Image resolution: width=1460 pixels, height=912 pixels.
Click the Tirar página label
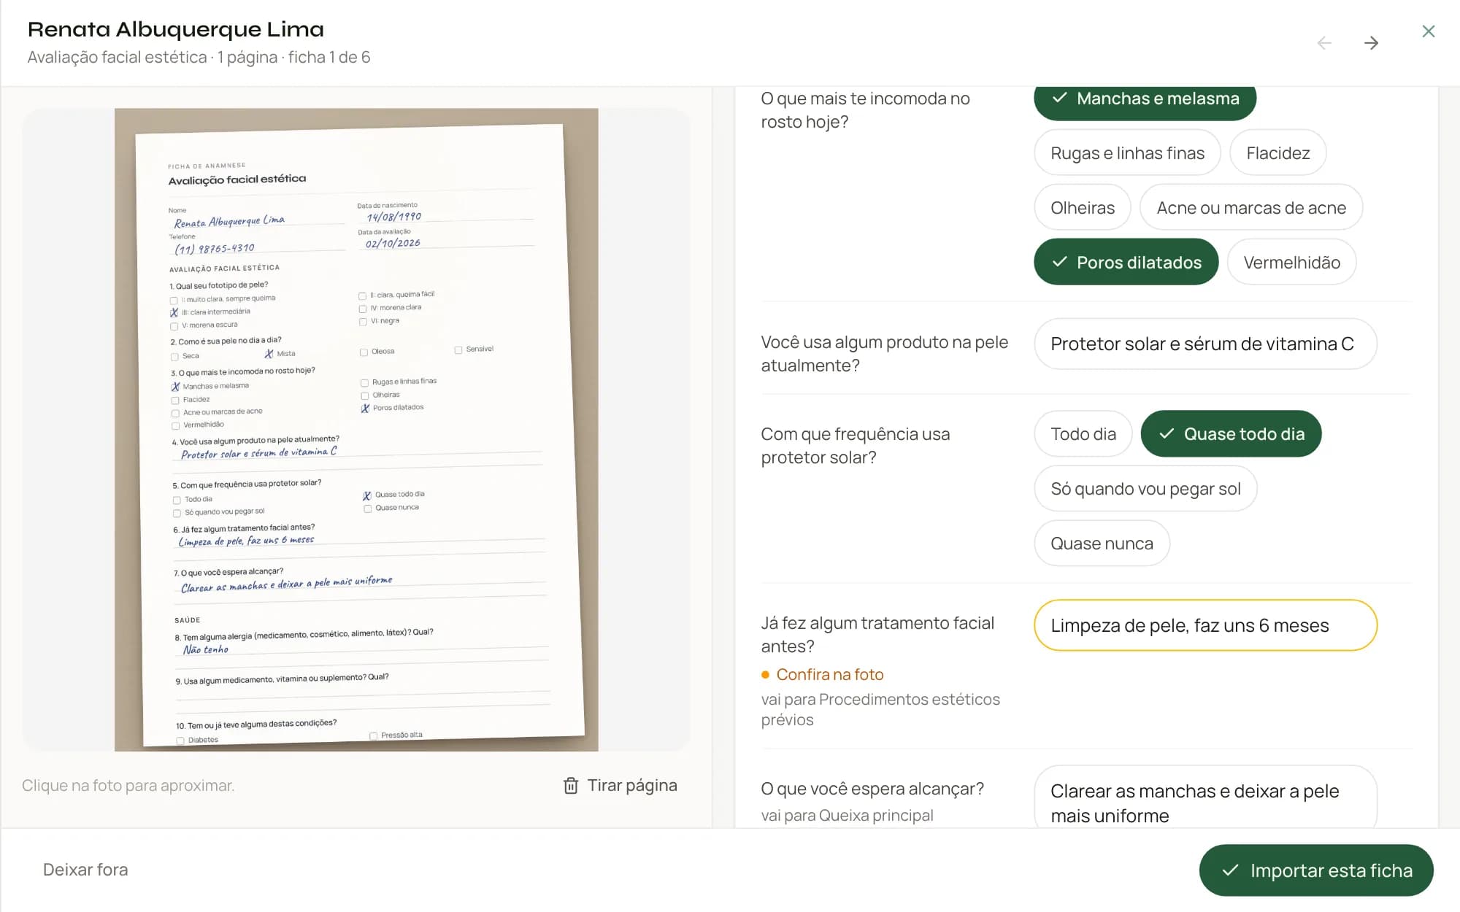click(632, 786)
